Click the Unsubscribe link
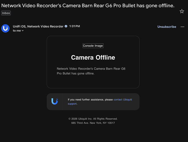The height and width of the screenshot is (142, 188). coord(167,27)
